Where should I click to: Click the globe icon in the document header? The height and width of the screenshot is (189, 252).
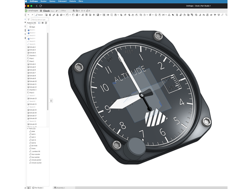click(x=74, y=11)
